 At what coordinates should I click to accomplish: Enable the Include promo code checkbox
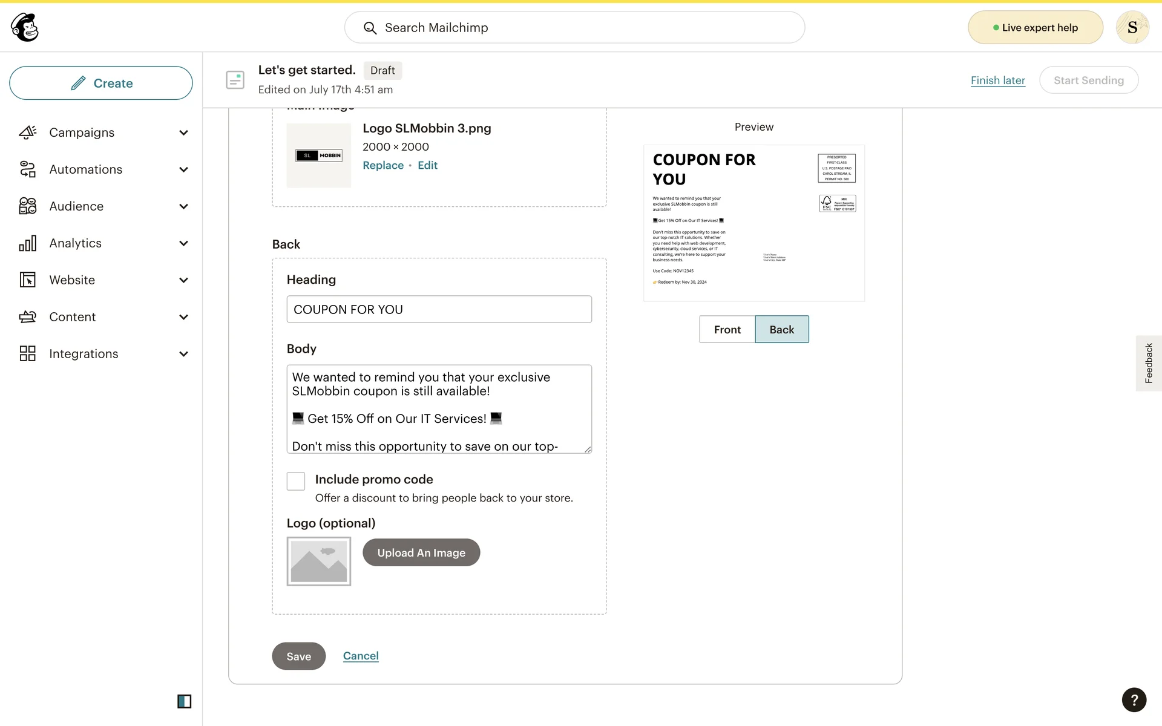click(296, 481)
